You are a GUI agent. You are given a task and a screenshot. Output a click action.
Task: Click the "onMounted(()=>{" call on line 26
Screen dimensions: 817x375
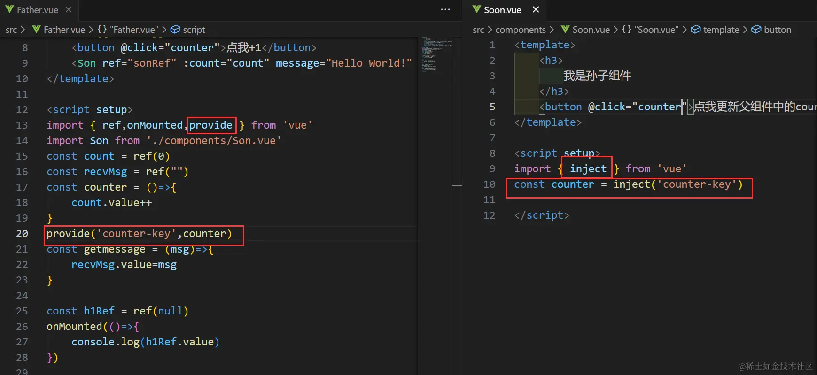tap(93, 327)
